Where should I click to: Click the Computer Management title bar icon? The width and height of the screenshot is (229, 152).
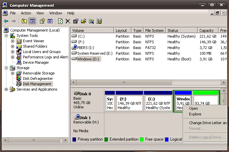[x=5, y=5]
